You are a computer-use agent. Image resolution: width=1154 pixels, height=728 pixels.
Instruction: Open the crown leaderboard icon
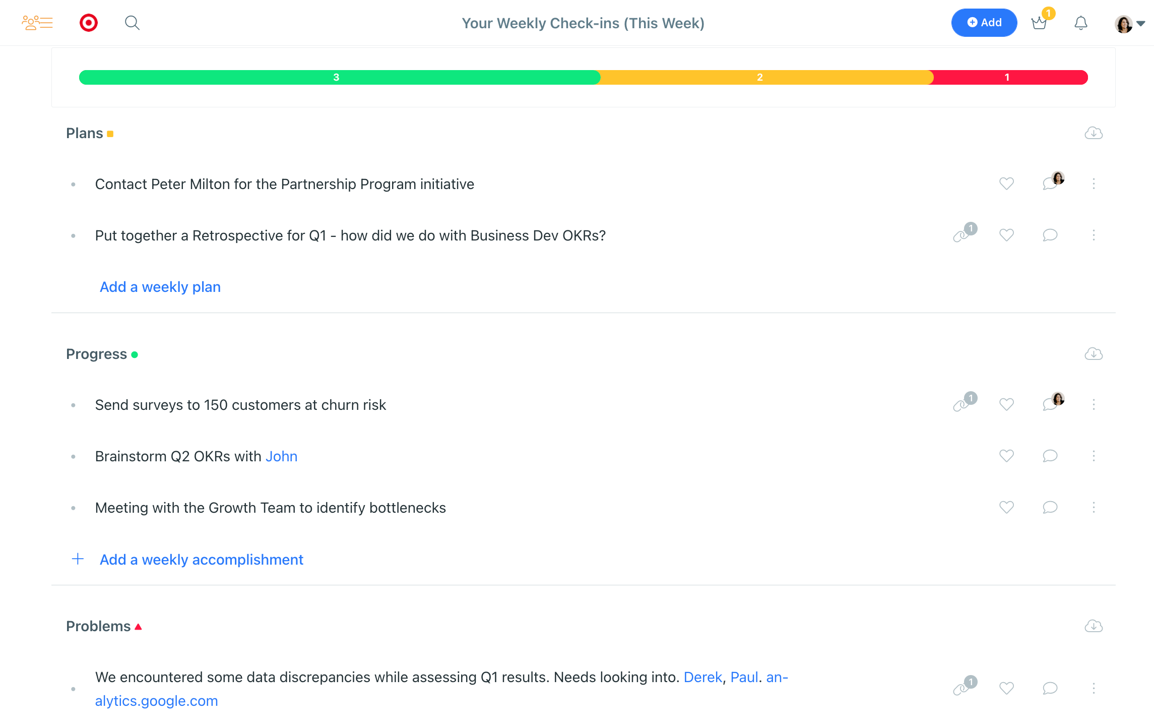pos(1039,23)
